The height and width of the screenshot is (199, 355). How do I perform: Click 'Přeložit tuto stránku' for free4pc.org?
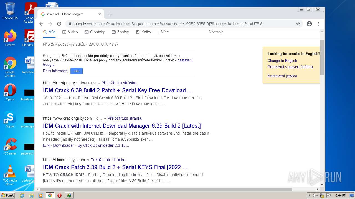(x=119, y=83)
